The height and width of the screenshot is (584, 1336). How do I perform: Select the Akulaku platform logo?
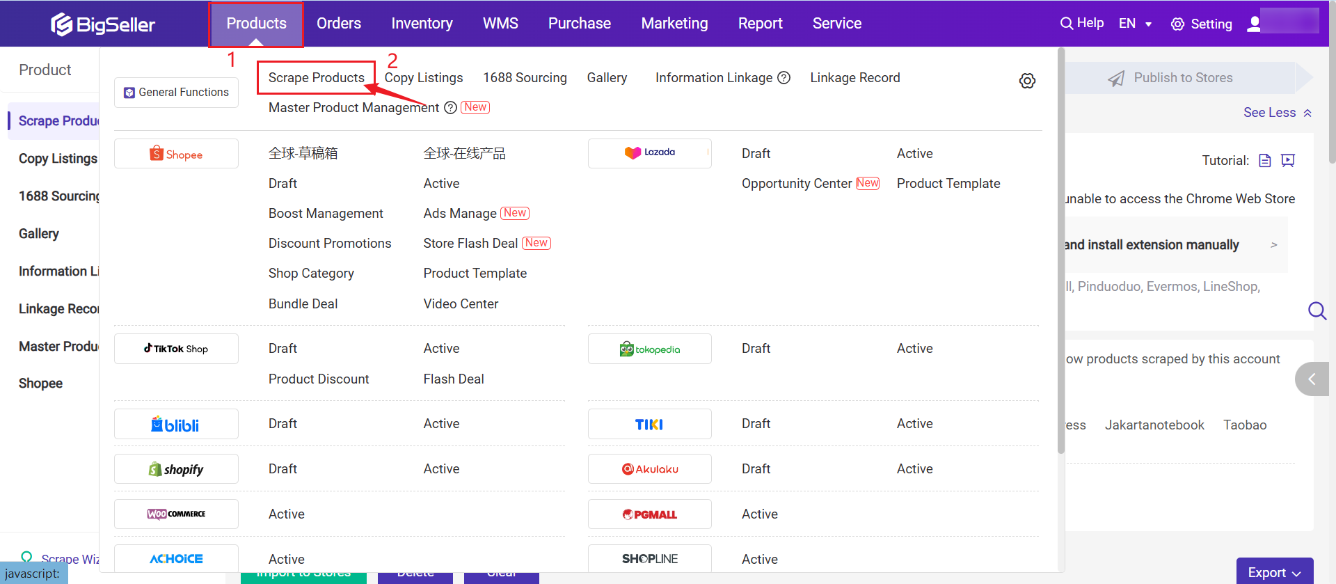(650, 469)
